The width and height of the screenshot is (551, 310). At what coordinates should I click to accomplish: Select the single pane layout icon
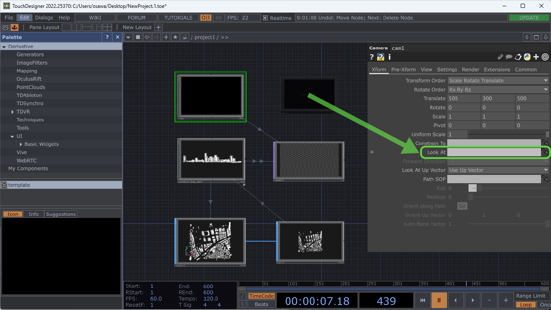point(67,27)
